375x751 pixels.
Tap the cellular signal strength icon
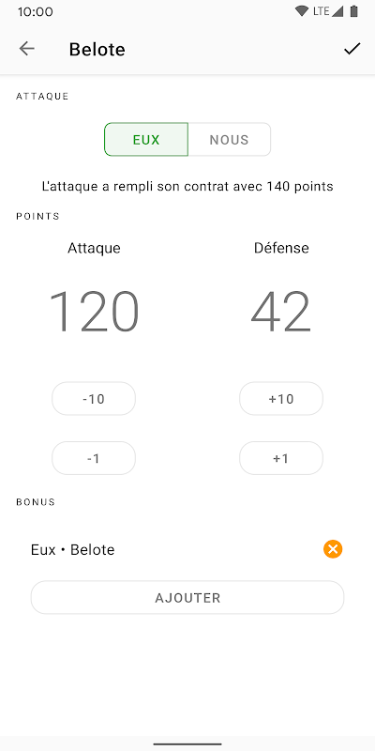point(337,11)
